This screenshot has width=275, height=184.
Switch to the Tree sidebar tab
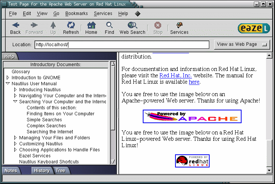pos(60,170)
